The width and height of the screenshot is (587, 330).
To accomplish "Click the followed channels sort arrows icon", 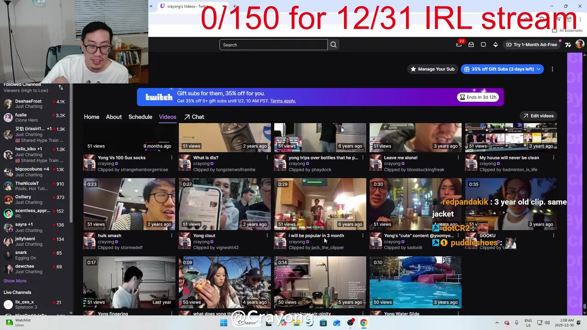I will pyautogui.click(x=61, y=87).
